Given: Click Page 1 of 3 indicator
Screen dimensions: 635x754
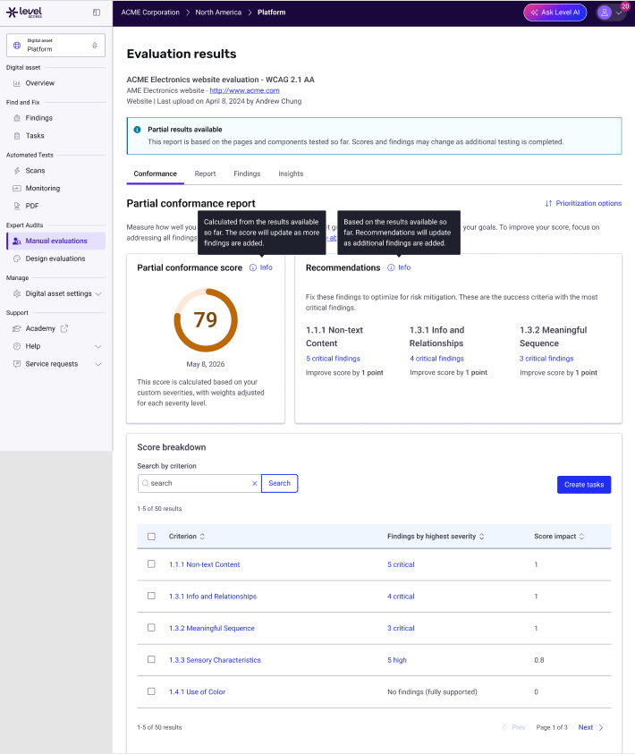Looking at the screenshot, I should coord(552,727).
